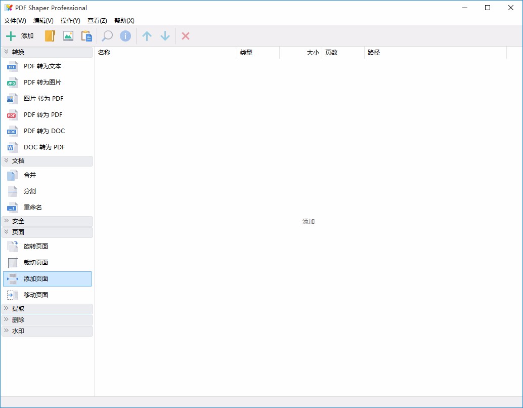This screenshot has width=523, height=408.
Task: Click the image icon in the toolbar
Action: pyautogui.click(x=68, y=35)
